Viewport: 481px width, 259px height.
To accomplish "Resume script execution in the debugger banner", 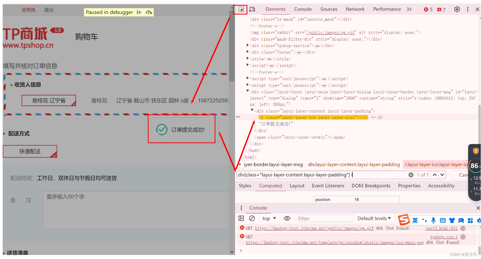I will [x=139, y=12].
